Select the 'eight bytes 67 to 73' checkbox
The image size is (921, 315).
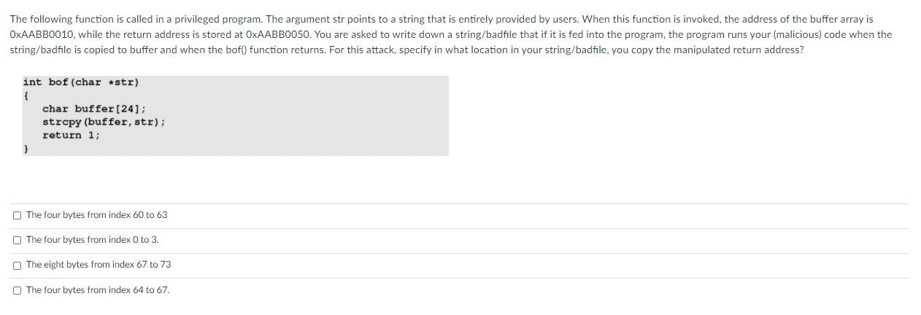click(x=17, y=265)
